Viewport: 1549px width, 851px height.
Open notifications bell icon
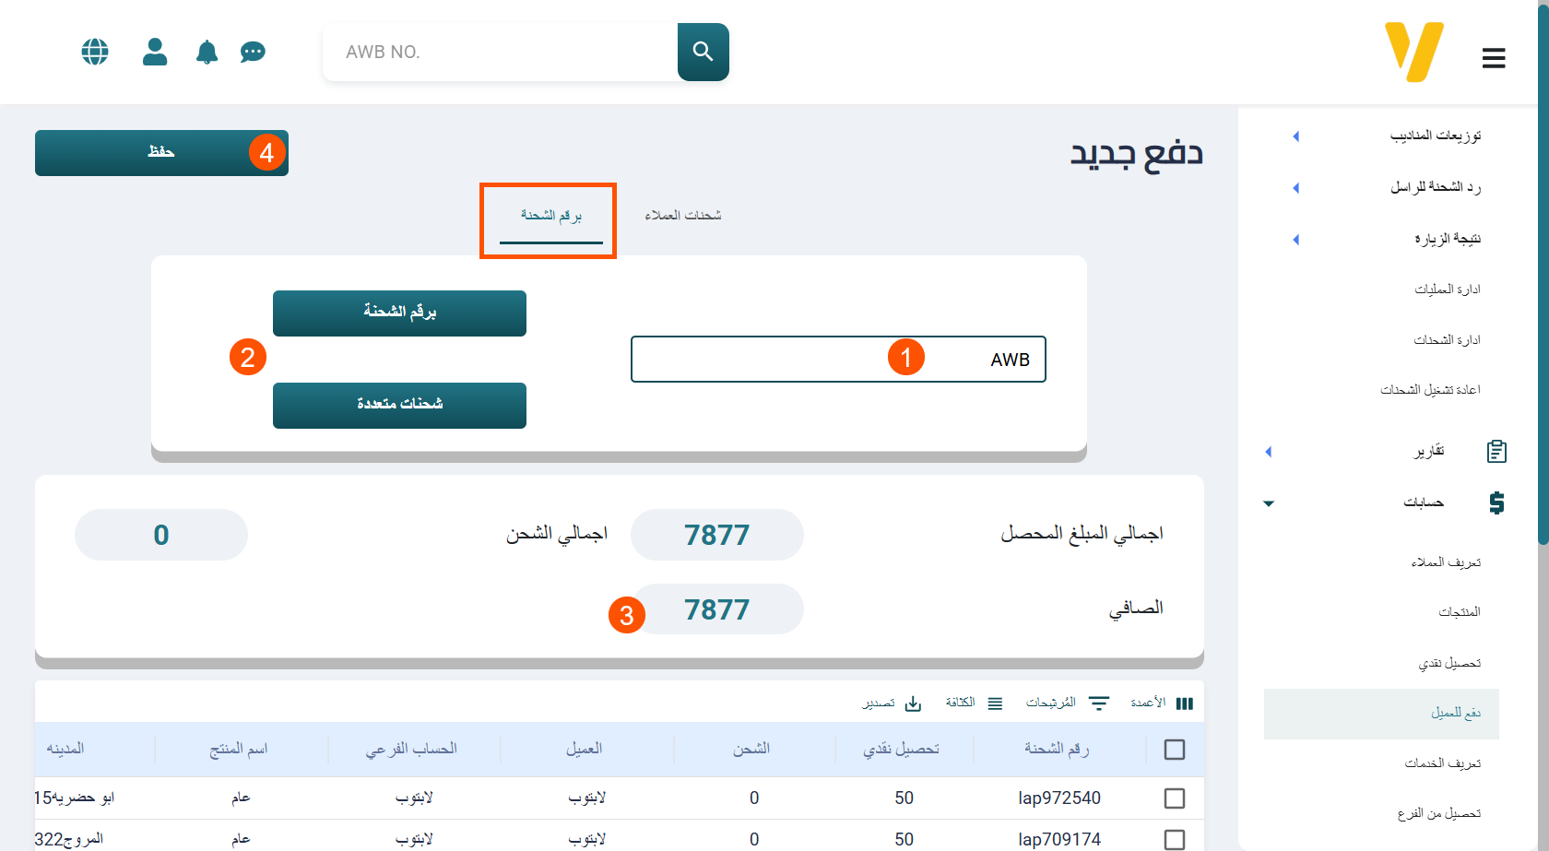click(207, 53)
